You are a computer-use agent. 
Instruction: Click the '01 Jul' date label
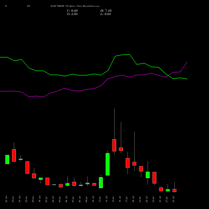click(46, 199)
